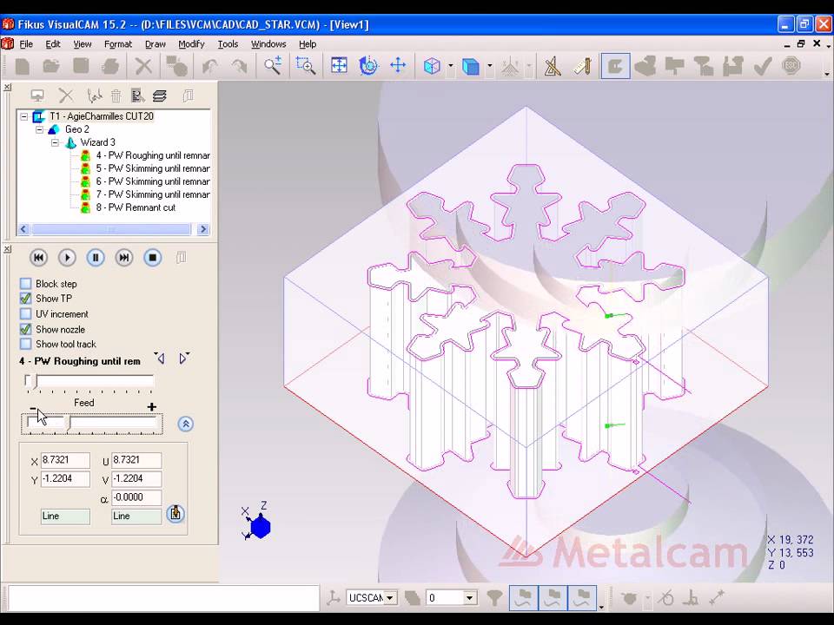This screenshot has width=834, height=625.
Task: Open the wireframe view dropdown arrow
Action: 451,67
